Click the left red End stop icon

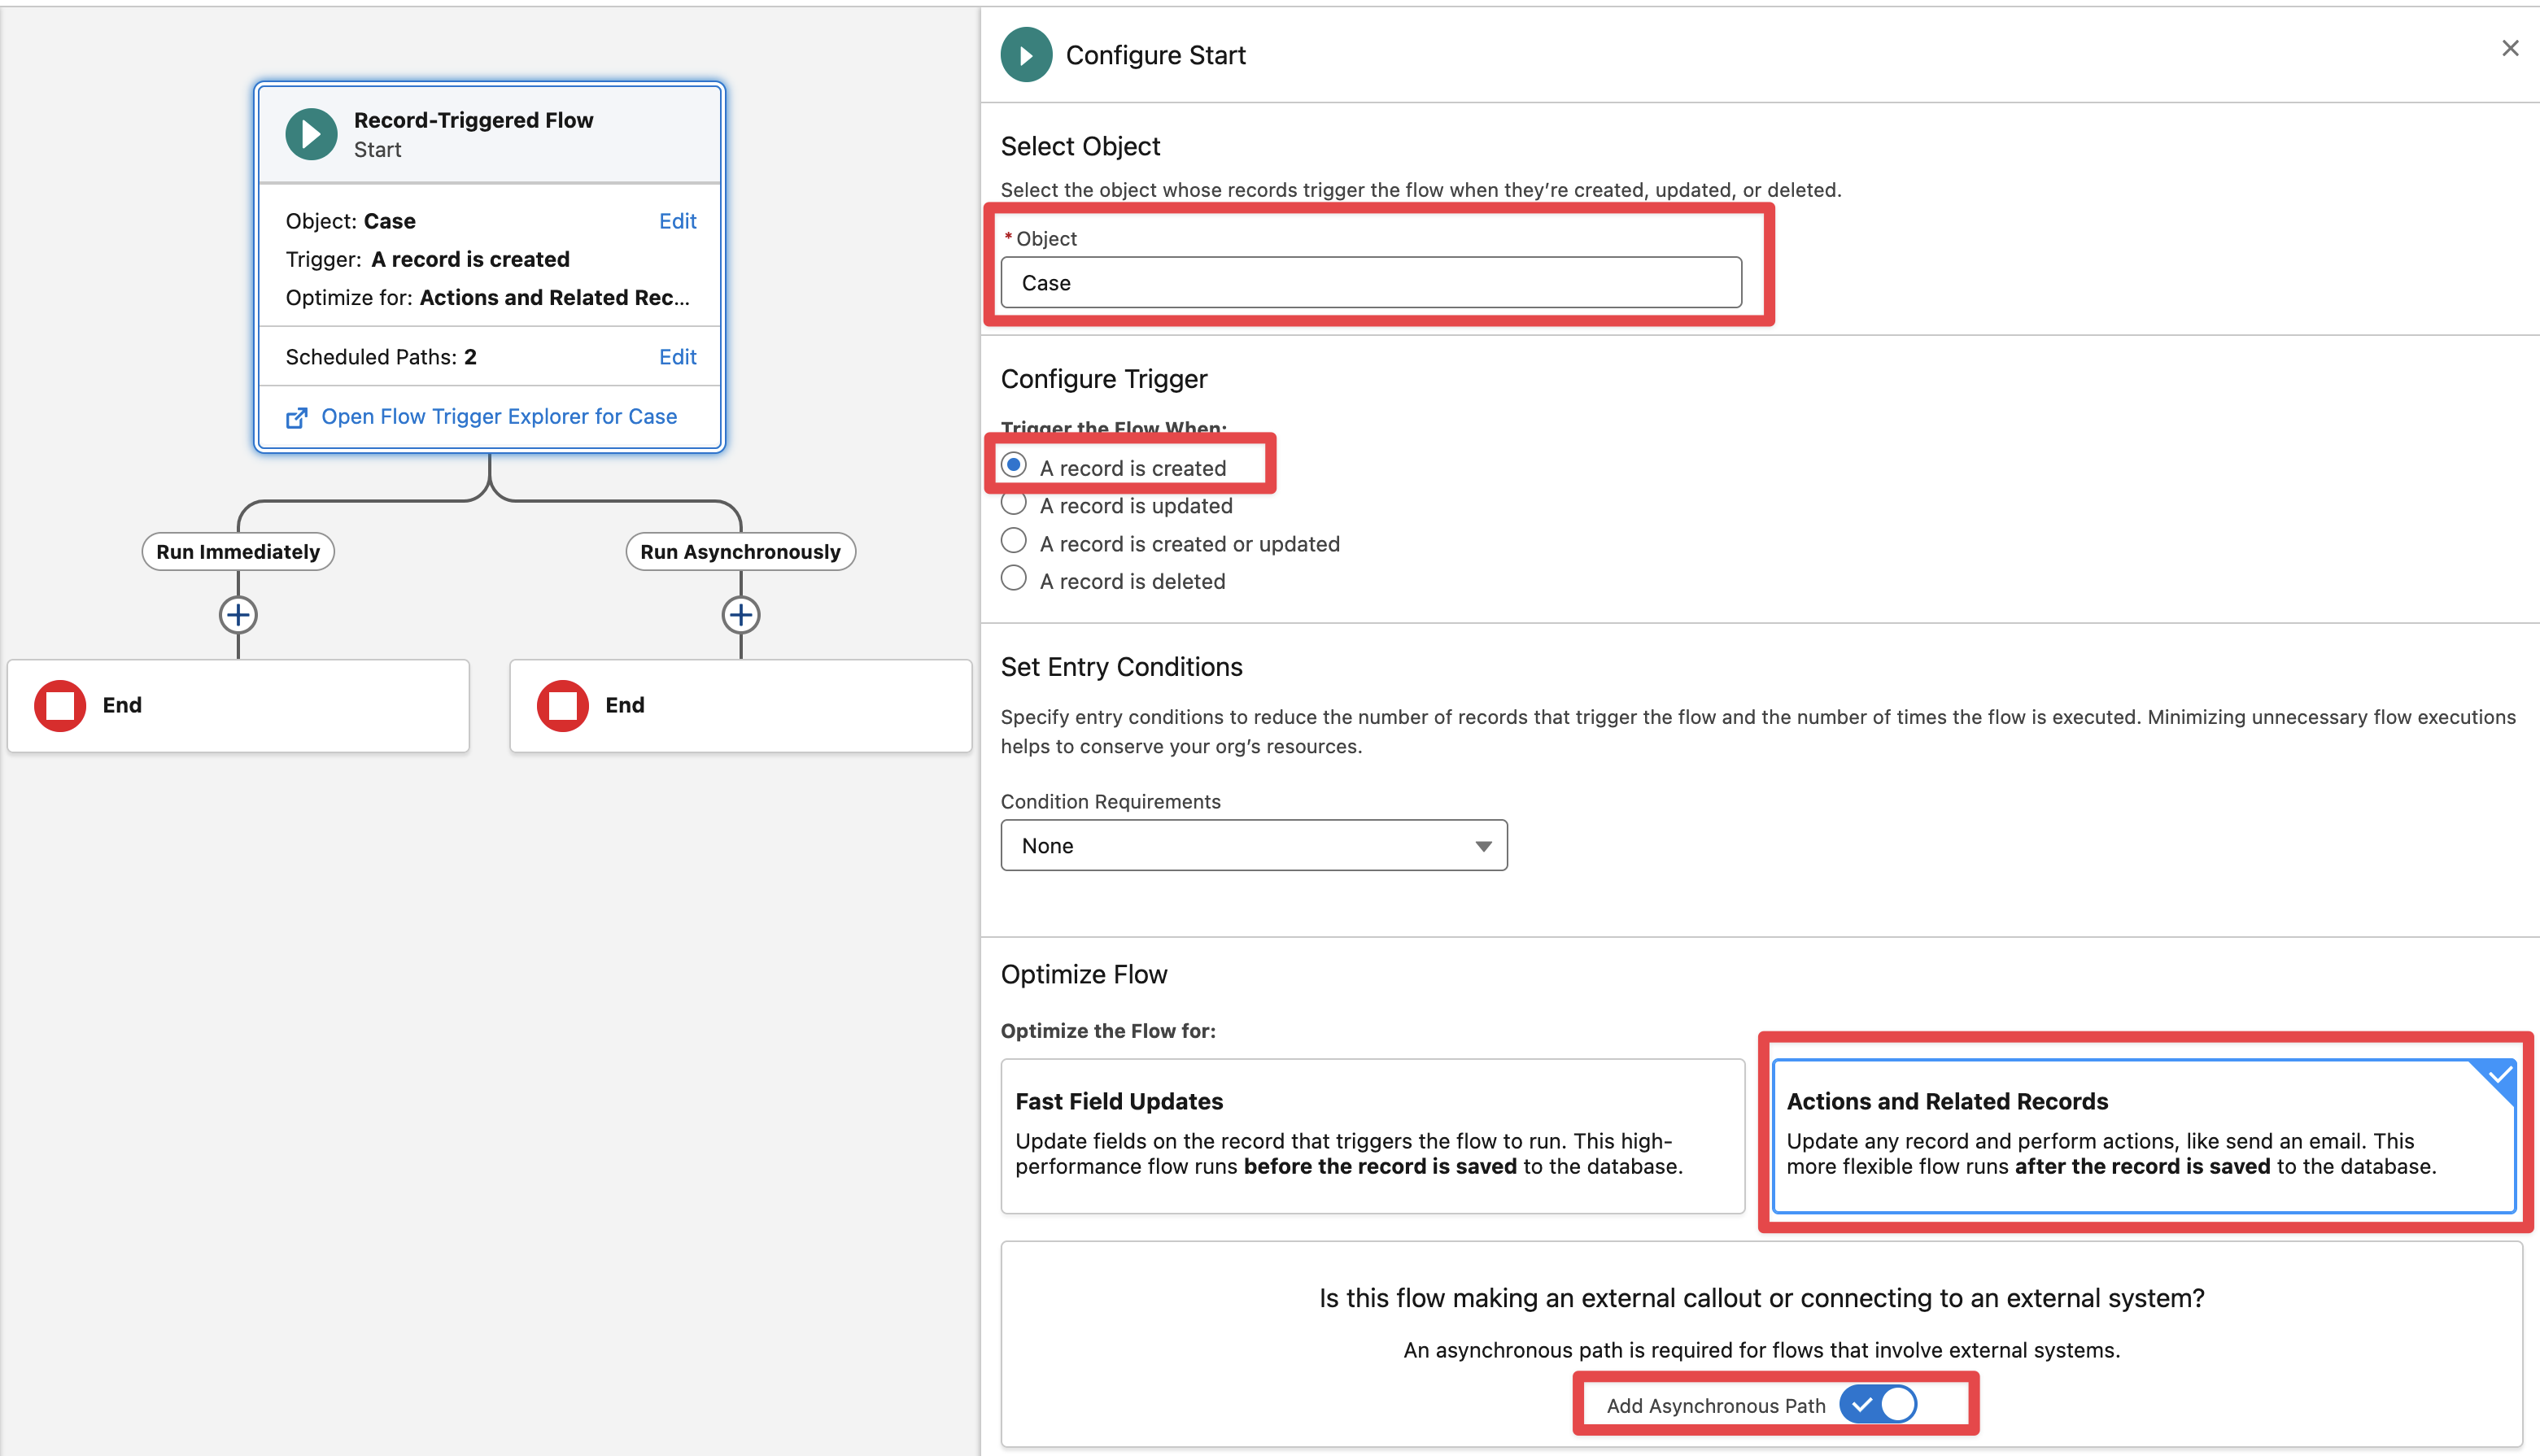pos(60,705)
